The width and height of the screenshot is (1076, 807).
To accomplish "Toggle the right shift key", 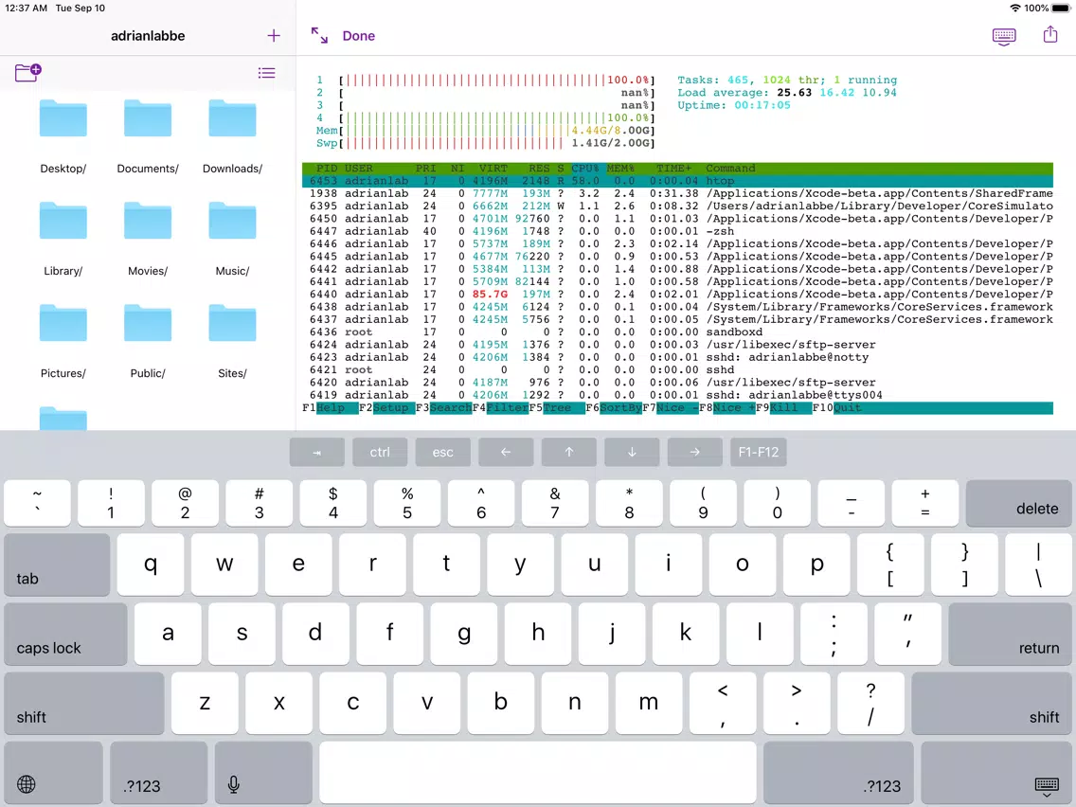I will 992,704.
